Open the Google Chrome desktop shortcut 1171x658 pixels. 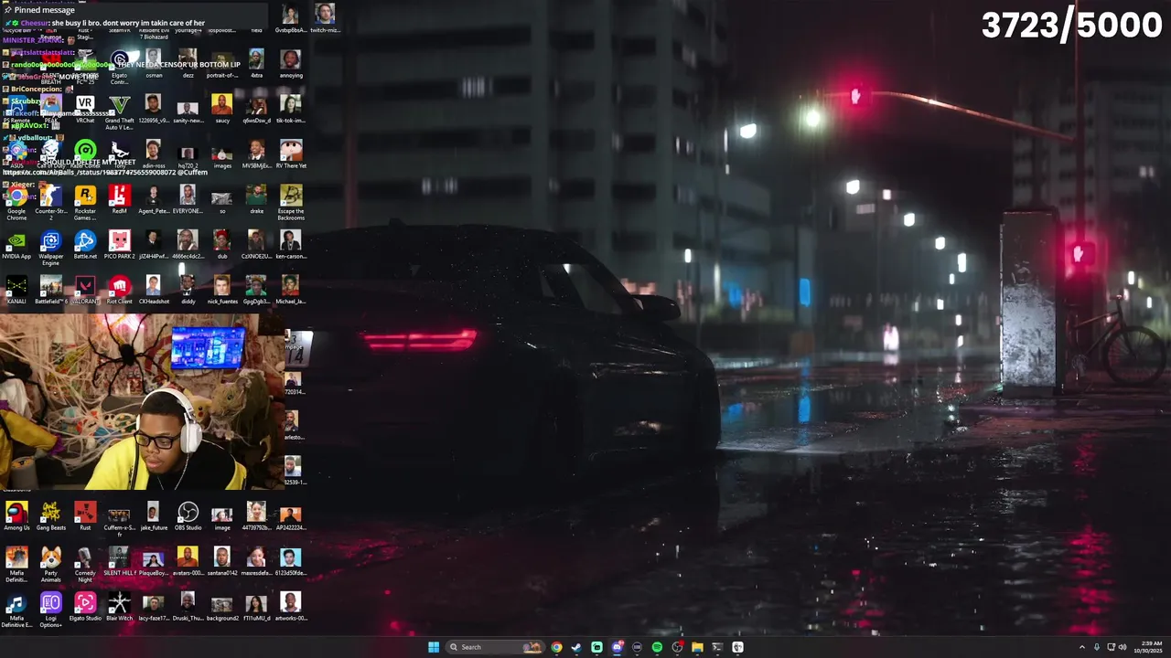tap(16, 202)
